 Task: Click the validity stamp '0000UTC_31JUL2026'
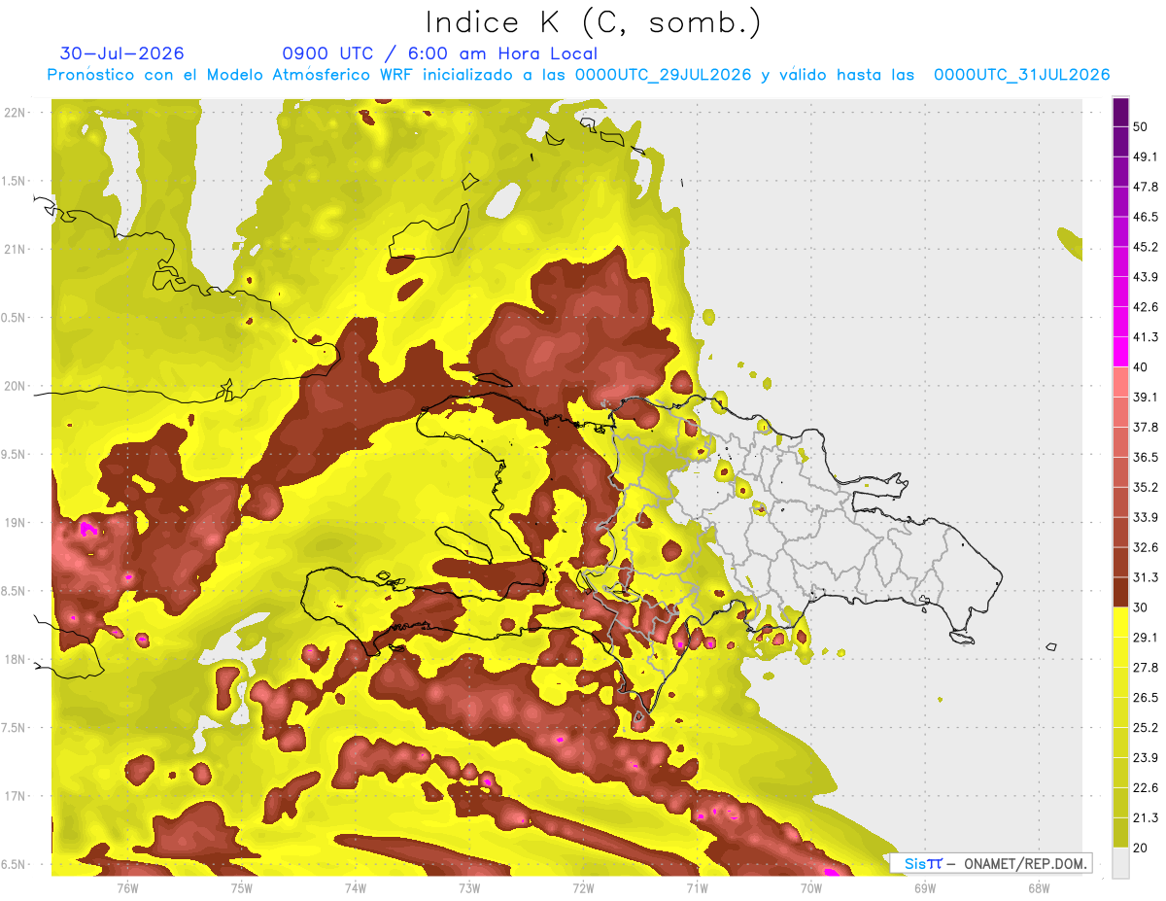pyautogui.click(x=1021, y=75)
